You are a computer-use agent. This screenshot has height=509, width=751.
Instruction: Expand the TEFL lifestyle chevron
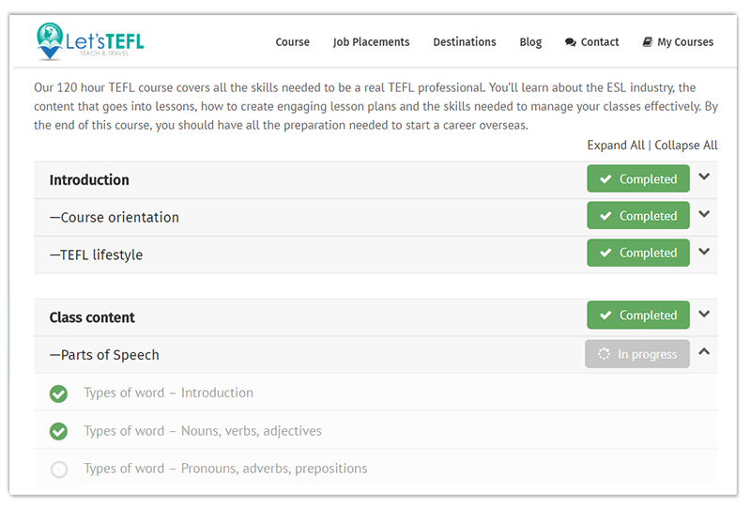(x=703, y=251)
